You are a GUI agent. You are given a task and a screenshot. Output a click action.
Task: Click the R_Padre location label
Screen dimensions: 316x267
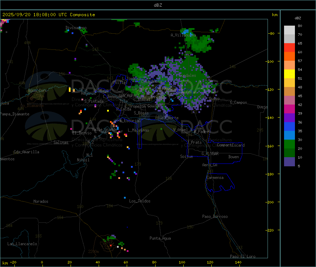[201, 132]
